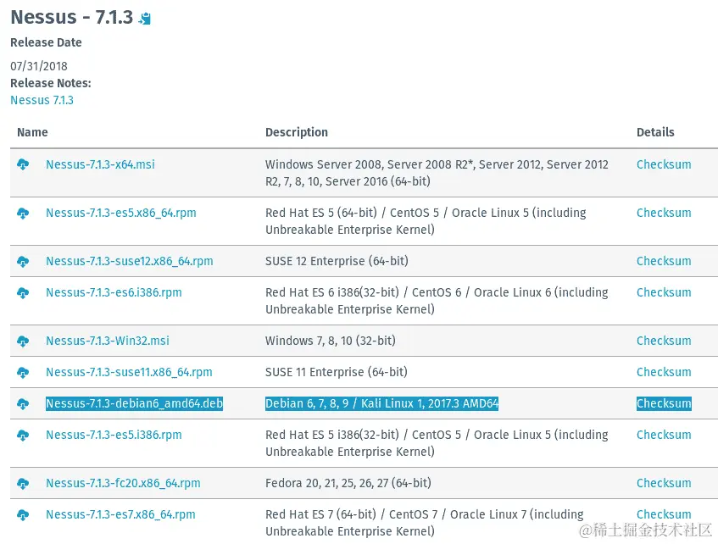Download Nessus-7.1.3-es5.x86_64.rpm file link
Viewport: 718px width, 544px height.
121,213
